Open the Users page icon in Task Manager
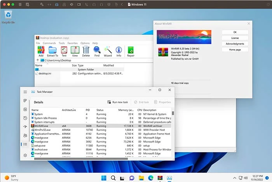Screen dimensions: 272x182 click(25, 135)
